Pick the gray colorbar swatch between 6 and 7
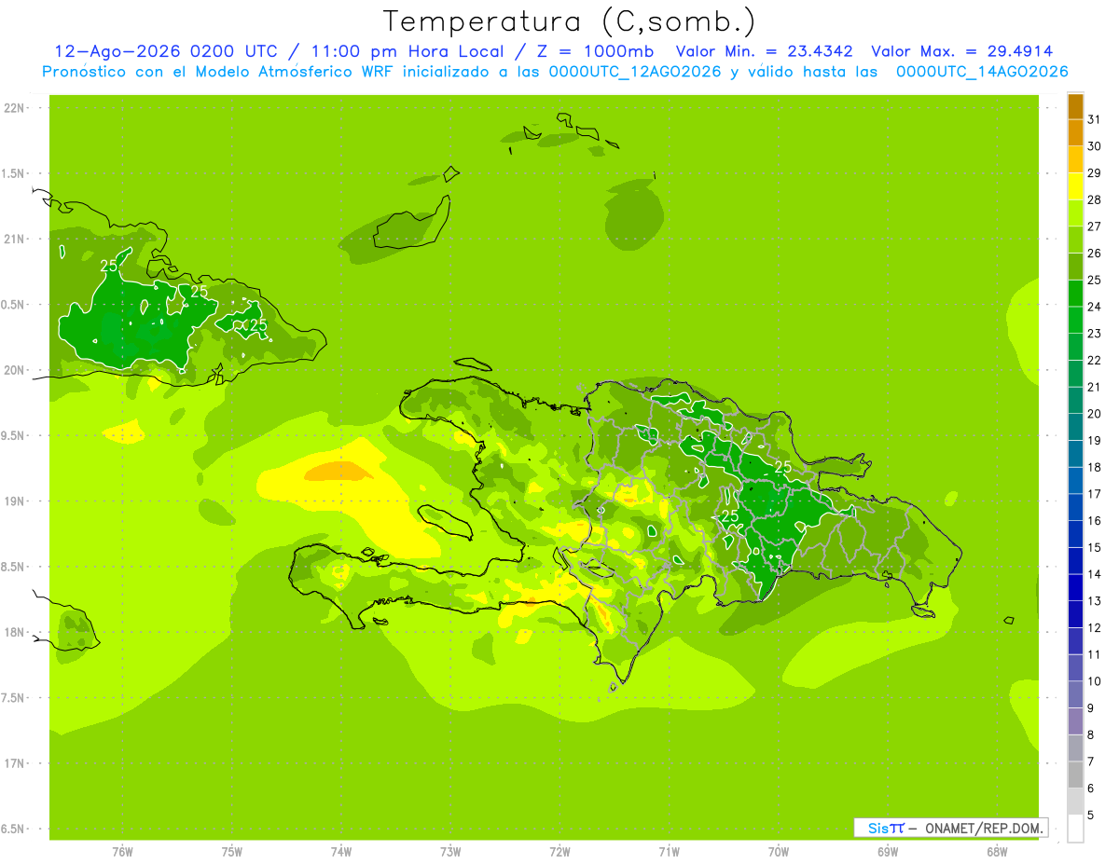 pyautogui.click(x=1075, y=775)
